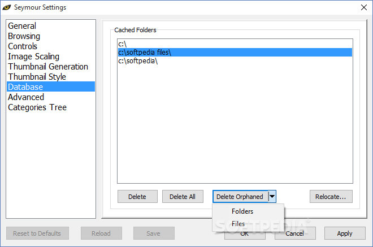Choose Files from the Delete Orphaned menu
The height and width of the screenshot is (247, 373).
tap(238, 224)
